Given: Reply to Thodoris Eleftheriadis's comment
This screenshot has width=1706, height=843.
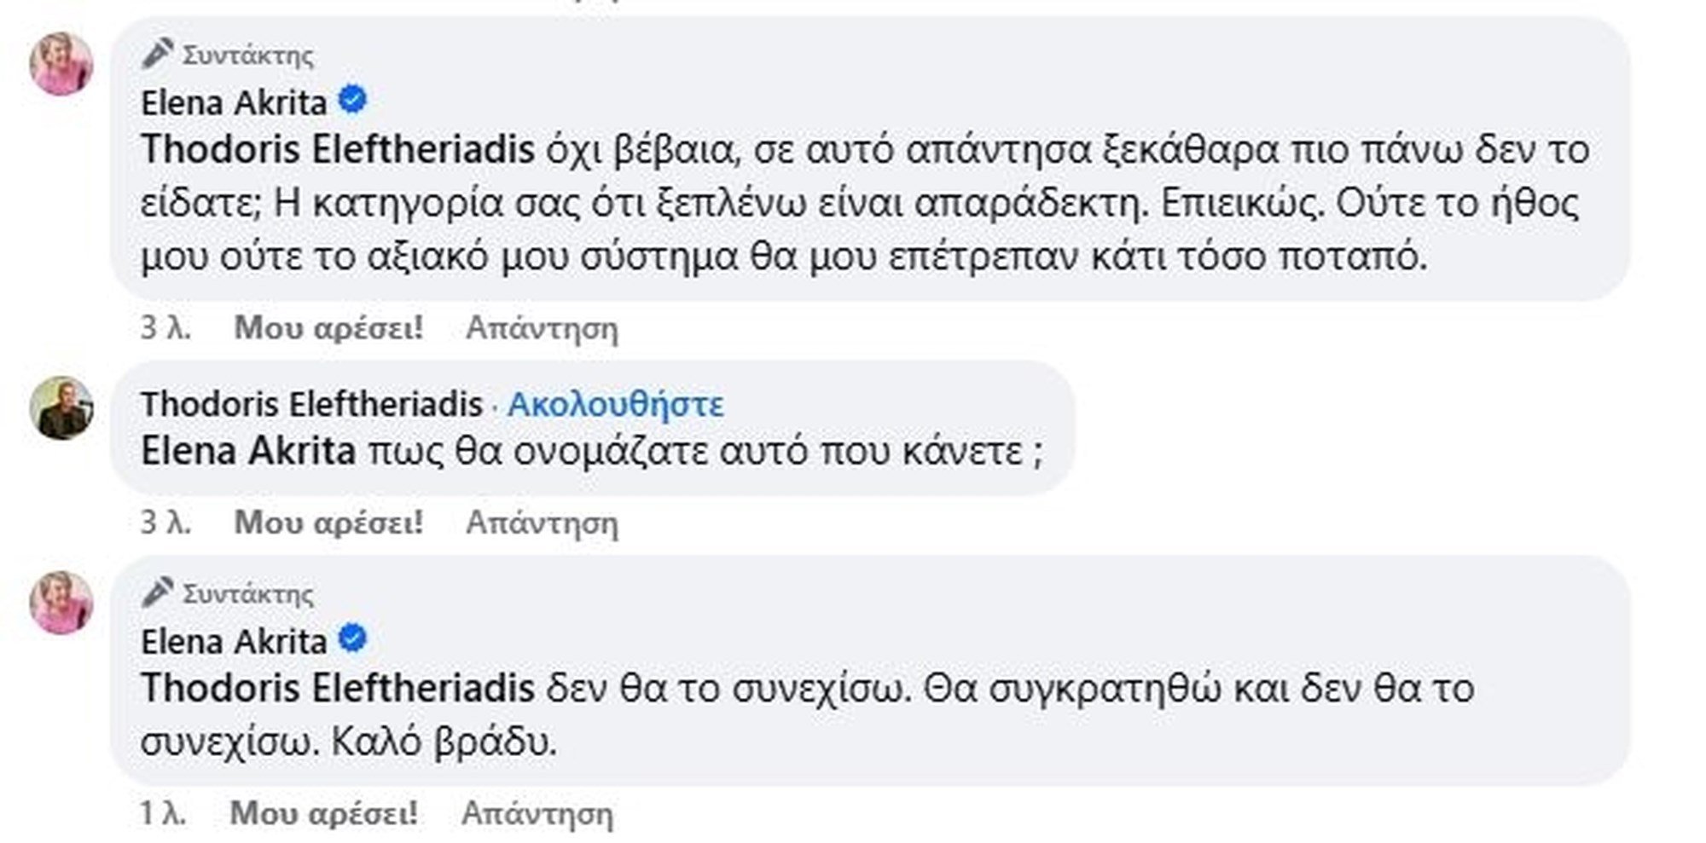Looking at the screenshot, I should (x=542, y=522).
